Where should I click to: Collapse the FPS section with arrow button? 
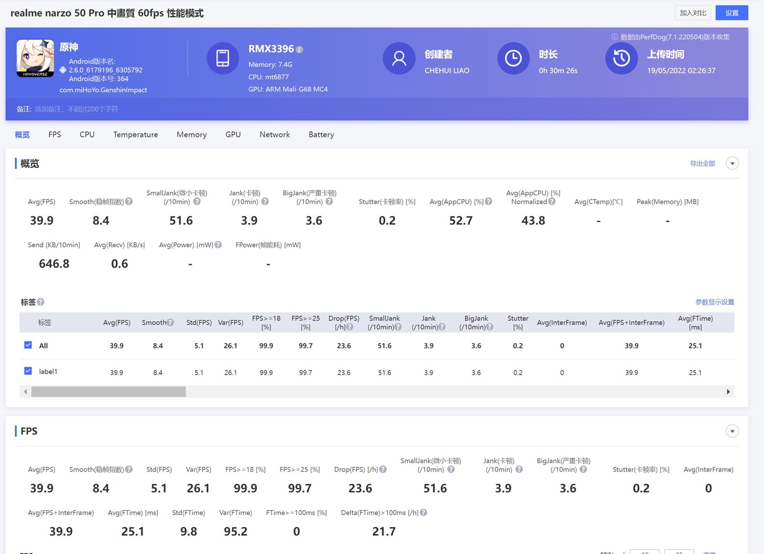click(x=732, y=431)
